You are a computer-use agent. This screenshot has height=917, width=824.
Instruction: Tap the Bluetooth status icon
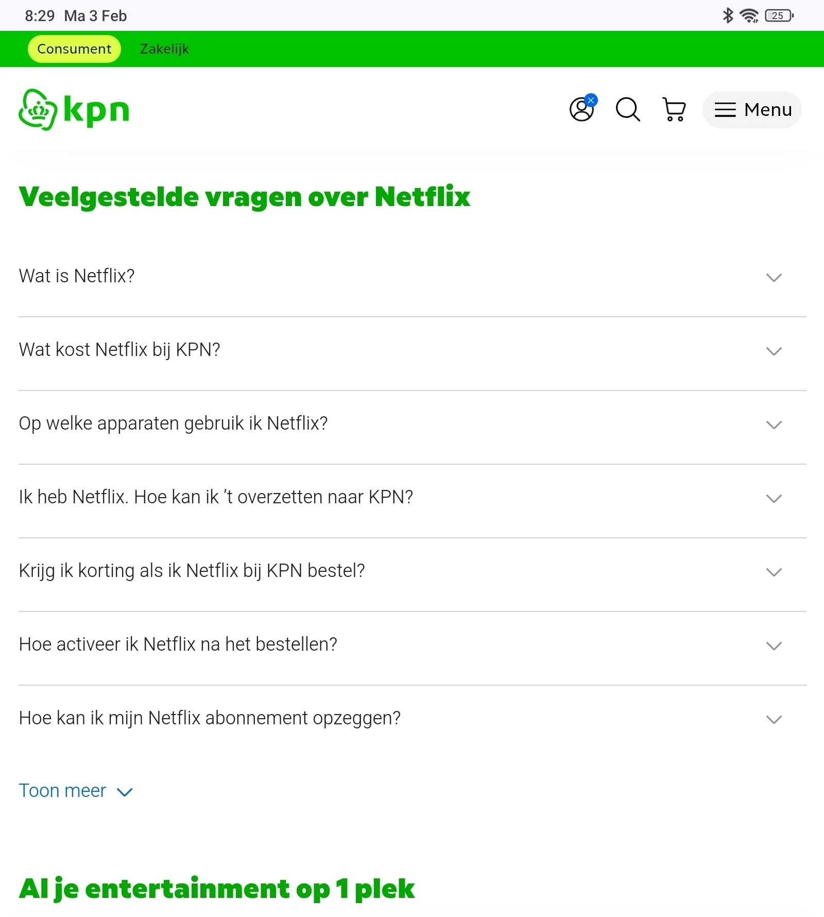point(728,15)
